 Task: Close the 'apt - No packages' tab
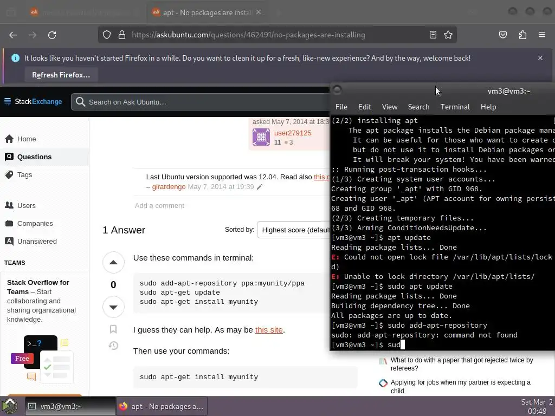[x=259, y=12]
